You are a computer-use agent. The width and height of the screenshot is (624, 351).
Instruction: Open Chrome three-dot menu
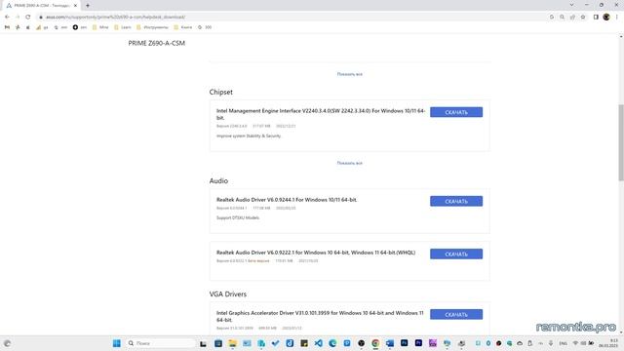pos(617,18)
